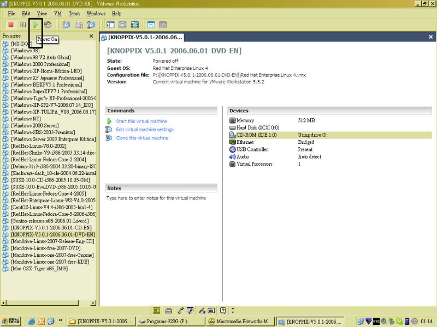This screenshot has height=327, width=437.
Task: Select the Memory device row
Action: pyautogui.click(x=330, y=120)
